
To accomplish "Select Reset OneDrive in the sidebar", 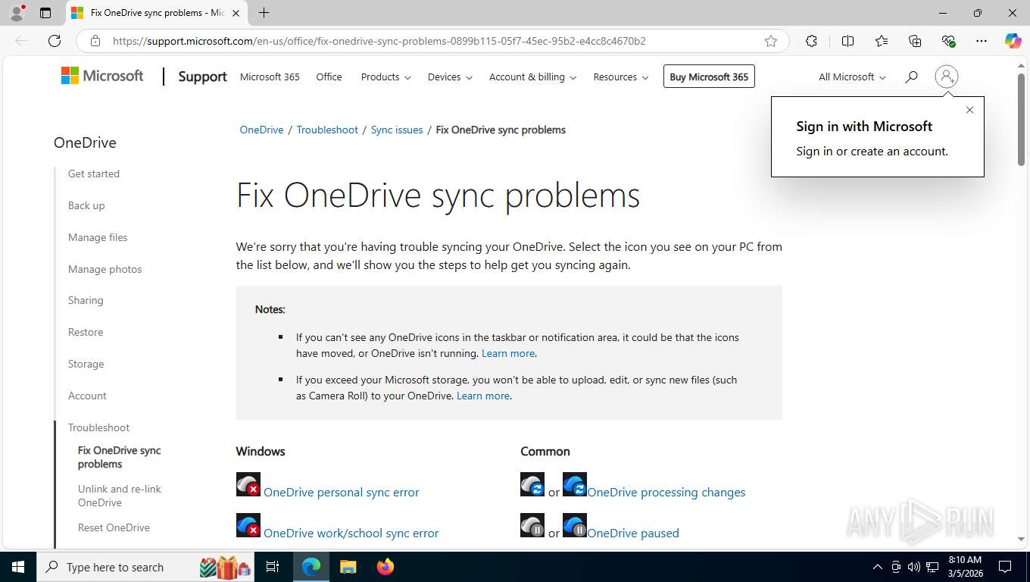I will [114, 527].
